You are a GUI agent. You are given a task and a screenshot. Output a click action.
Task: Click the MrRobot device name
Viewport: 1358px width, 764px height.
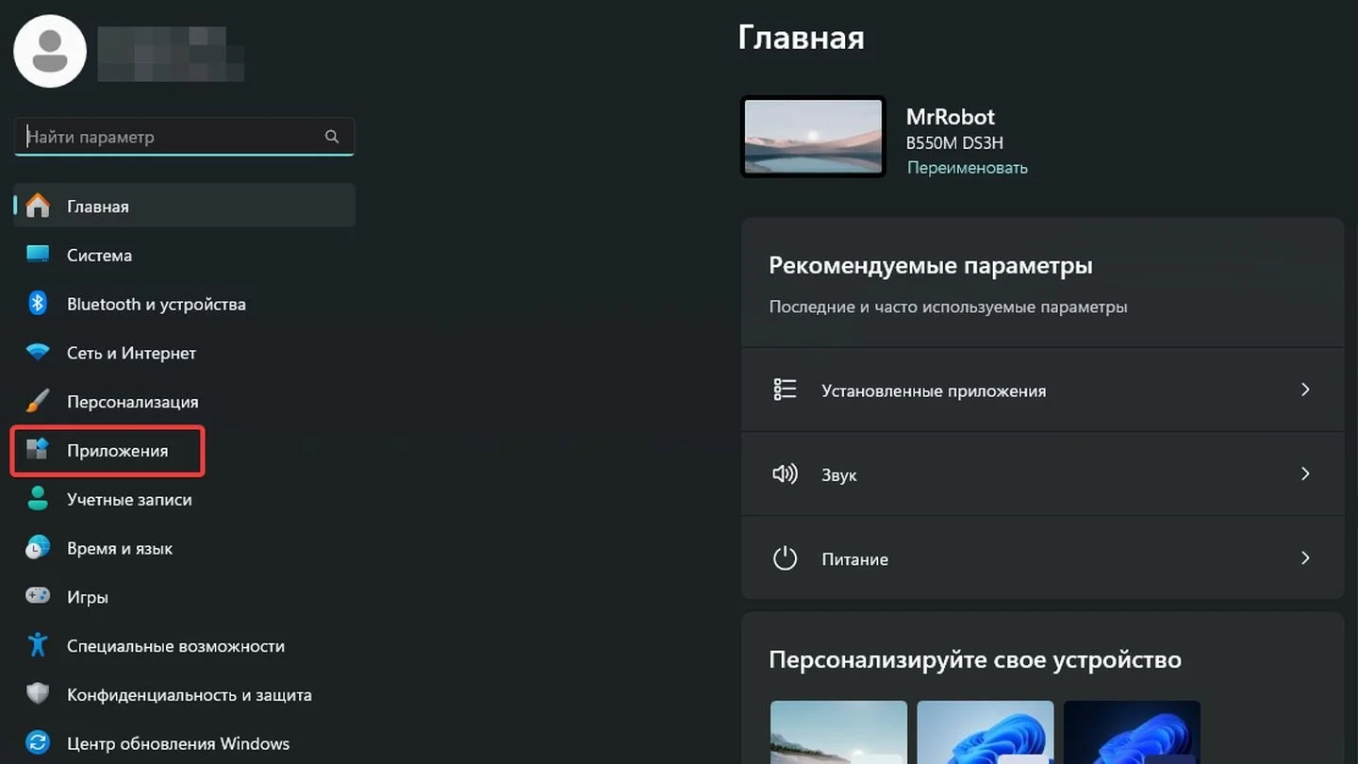point(951,117)
